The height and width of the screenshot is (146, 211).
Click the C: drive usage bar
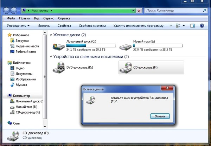tap(91, 45)
